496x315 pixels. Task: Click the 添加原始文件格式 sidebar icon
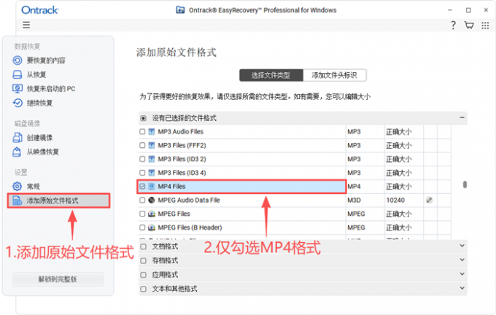pyautogui.click(x=17, y=201)
